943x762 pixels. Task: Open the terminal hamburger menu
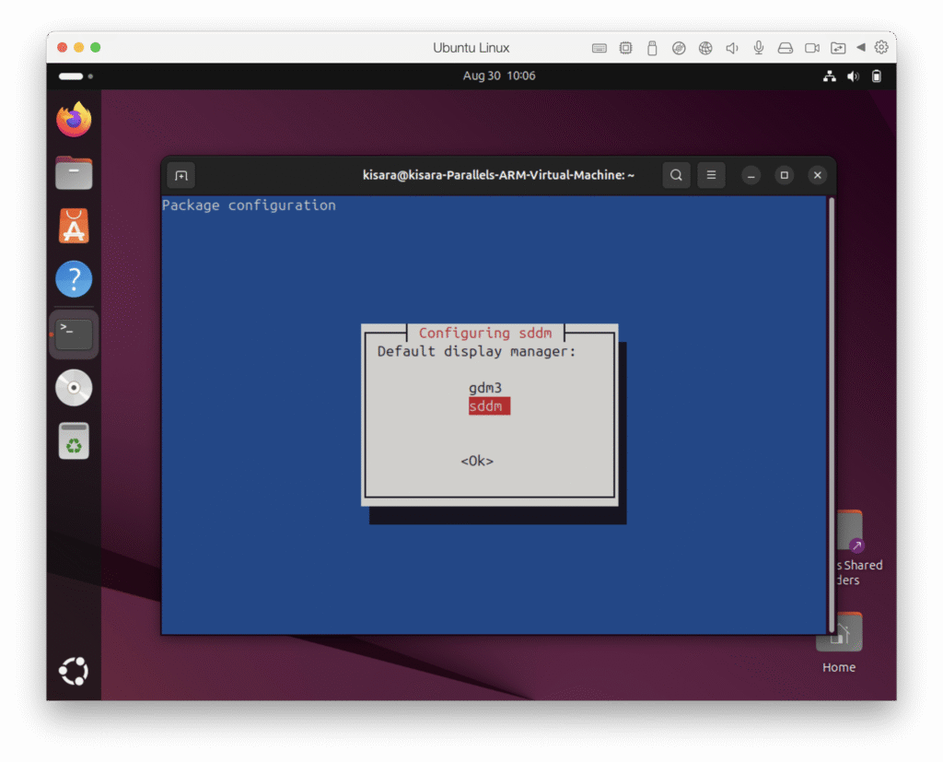[x=711, y=175]
